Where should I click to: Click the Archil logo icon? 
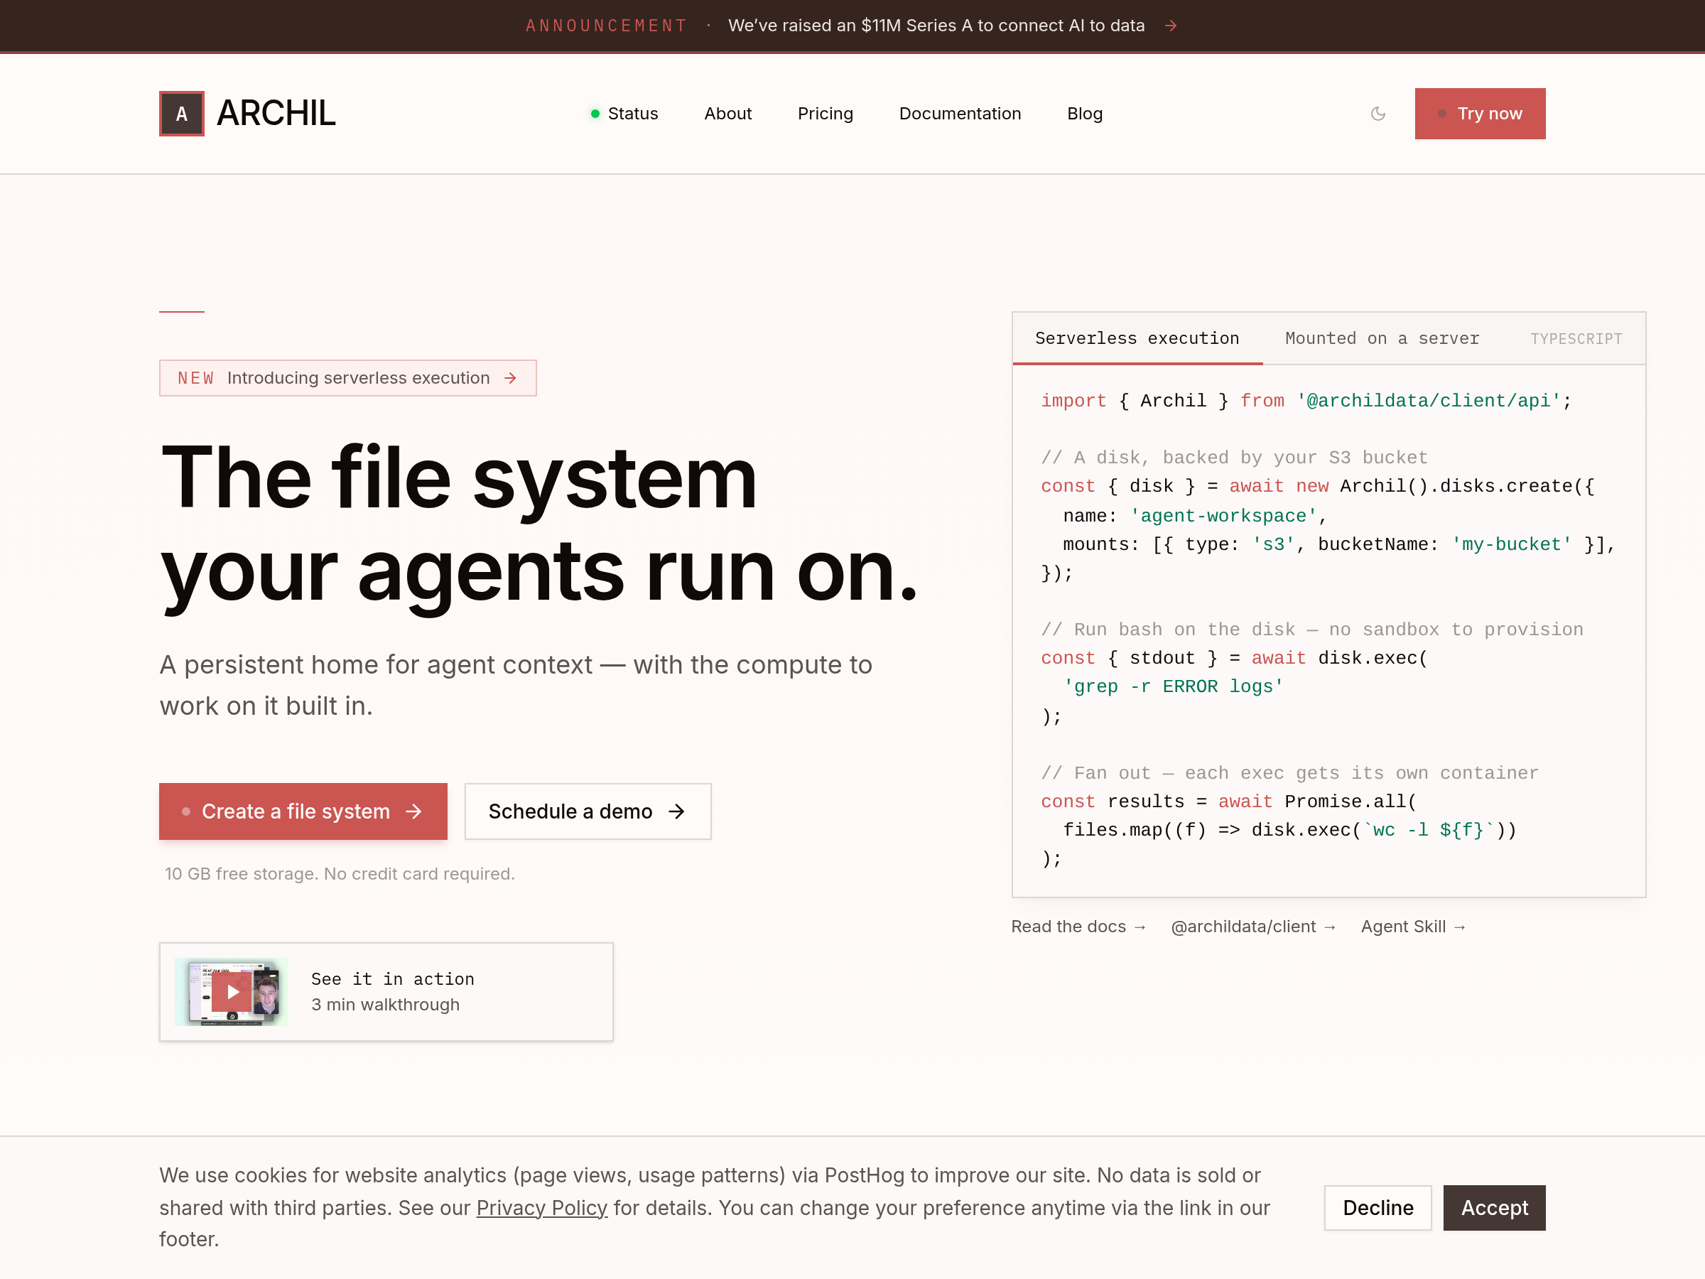tap(181, 114)
